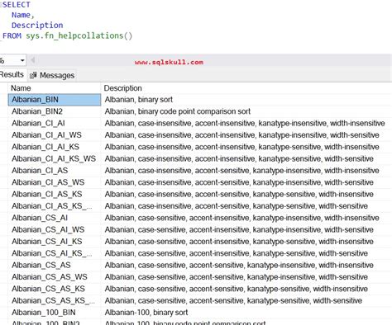Select the Albanian_CI_AI_KS_WS cell
This screenshot has height=325, width=392.
coord(55,158)
